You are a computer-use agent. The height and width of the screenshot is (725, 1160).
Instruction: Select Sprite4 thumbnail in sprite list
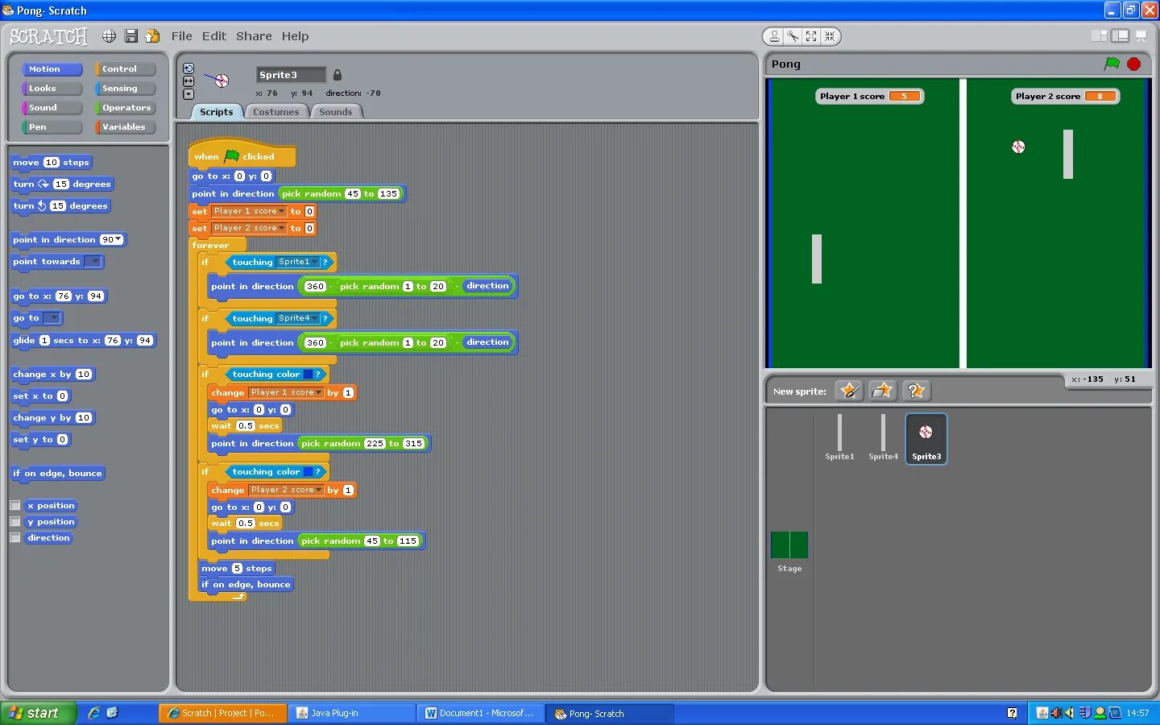click(x=883, y=438)
